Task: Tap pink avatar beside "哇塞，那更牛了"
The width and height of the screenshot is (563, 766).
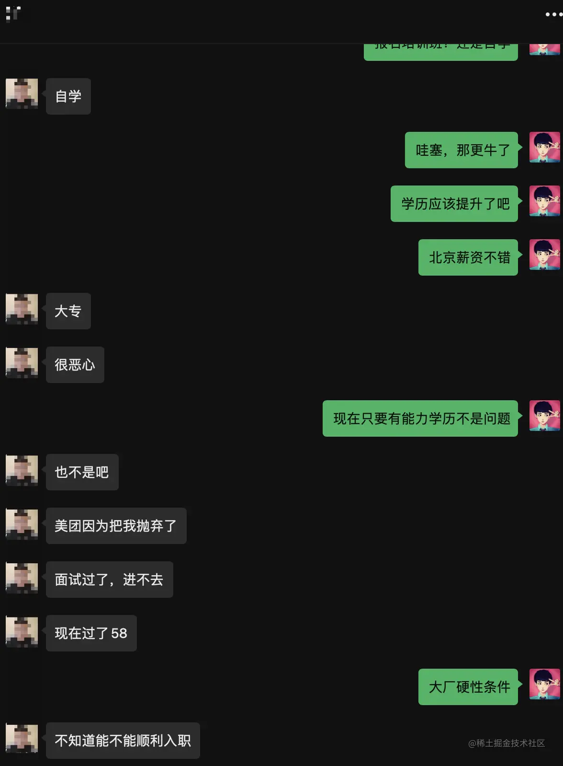Action: coord(545,147)
